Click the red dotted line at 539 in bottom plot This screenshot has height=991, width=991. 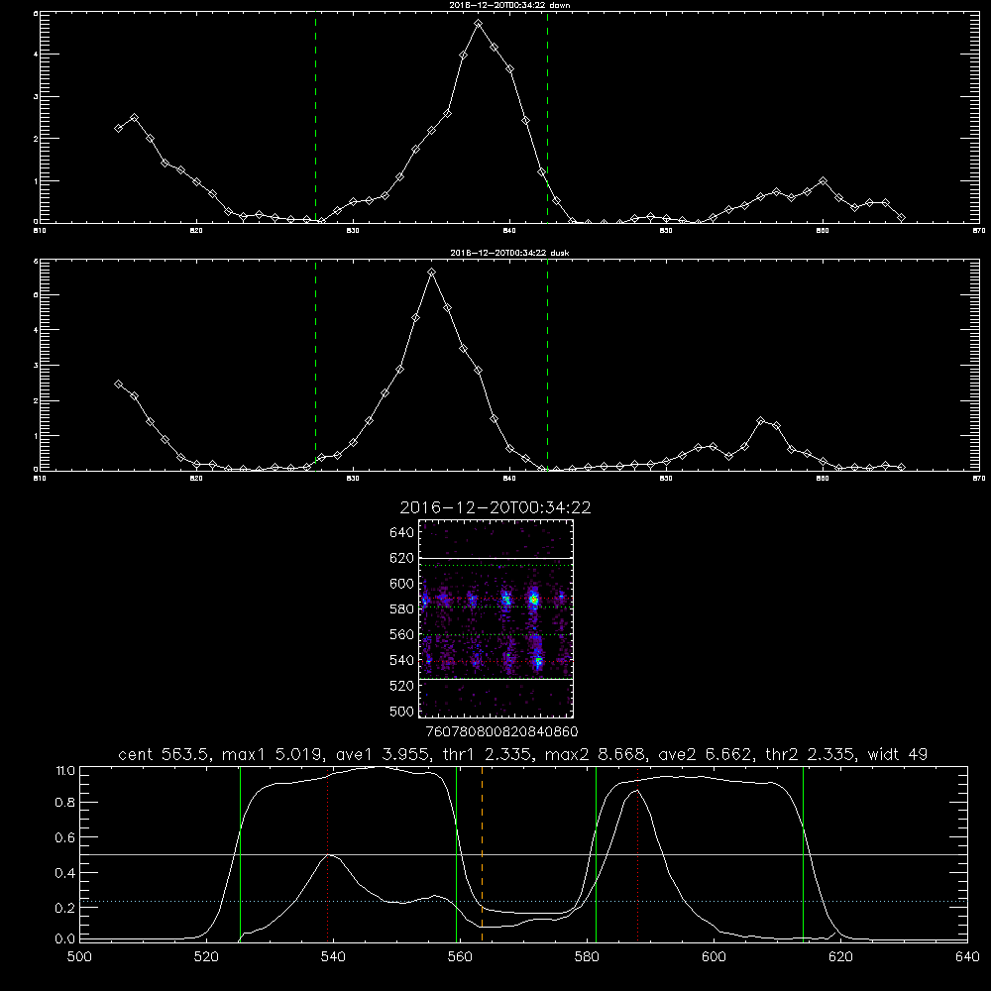tap(327, 854)
